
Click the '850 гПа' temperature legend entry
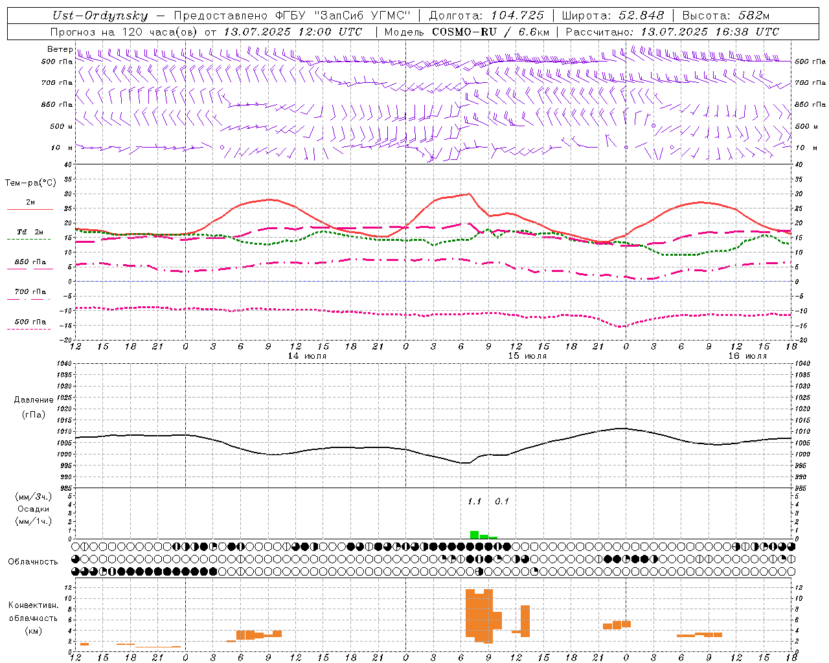(x=30, y=262)
